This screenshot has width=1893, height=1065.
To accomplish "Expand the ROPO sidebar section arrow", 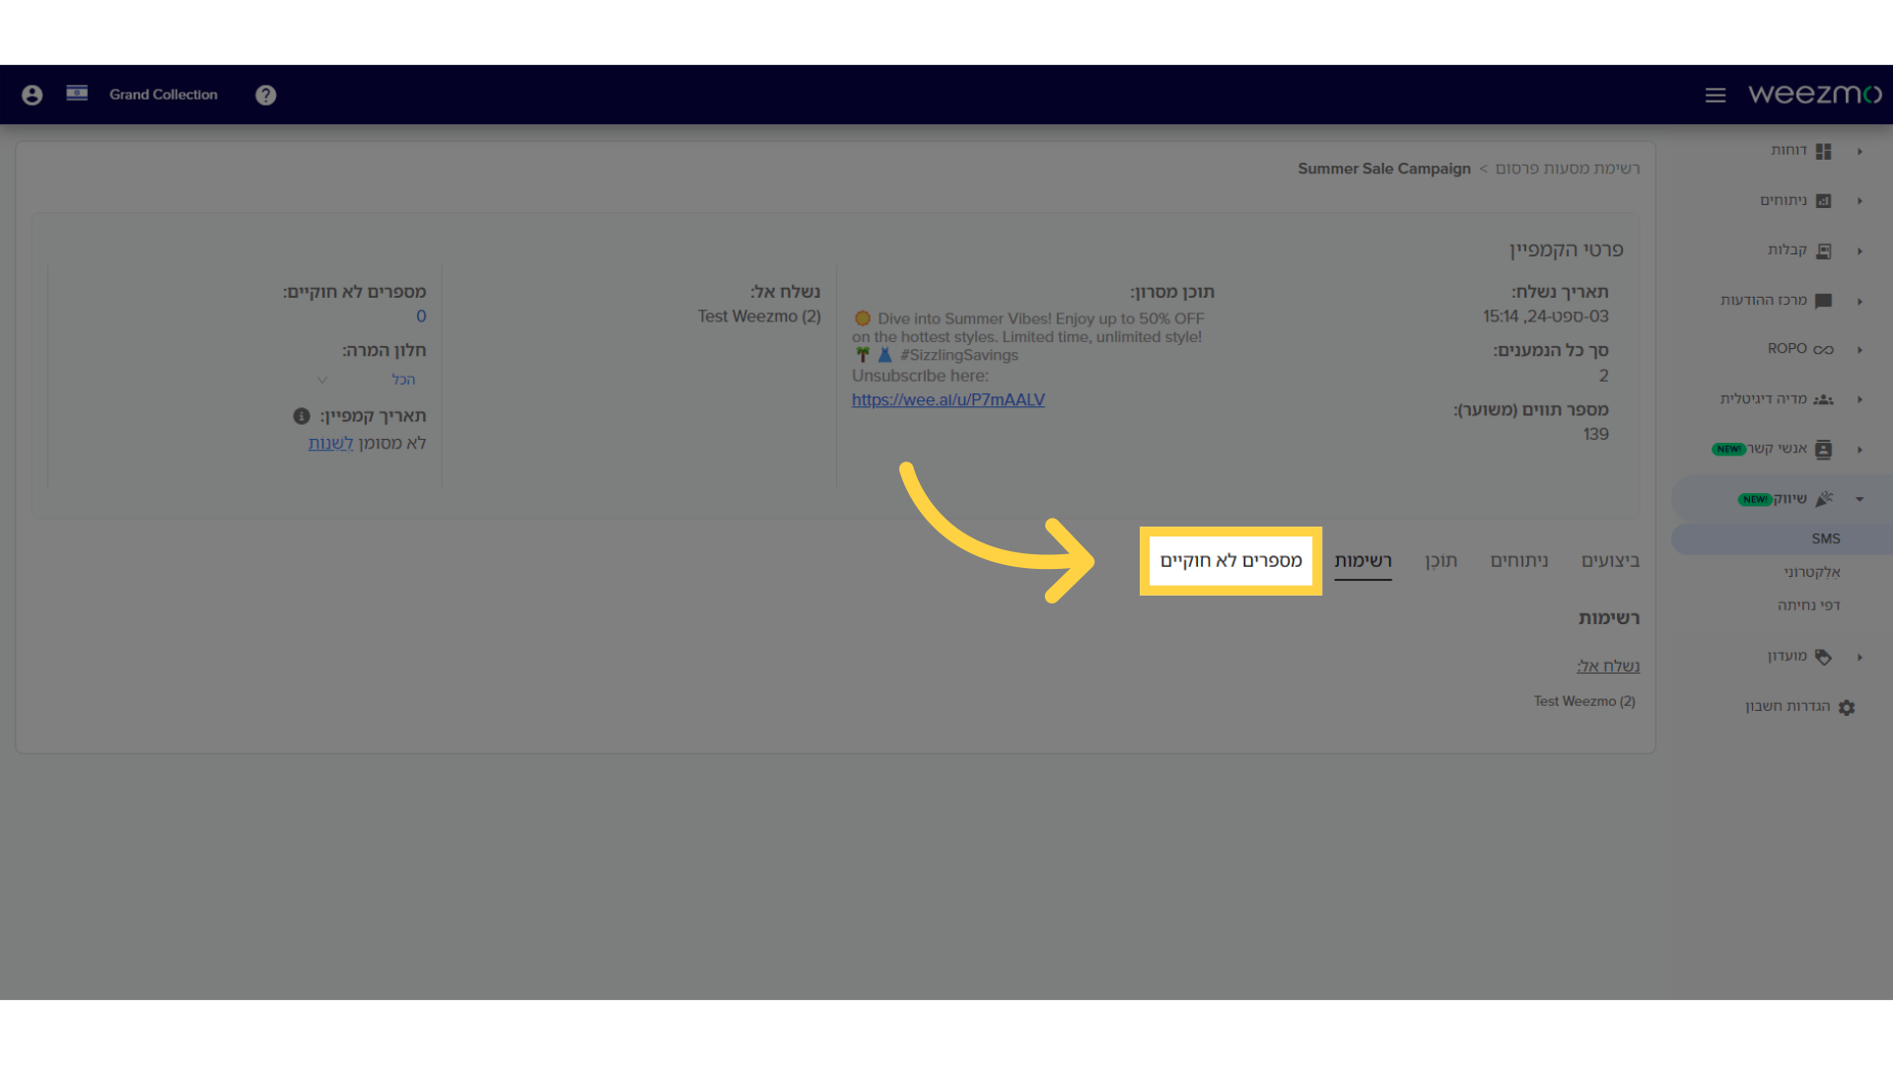I will pos(1859,349).
